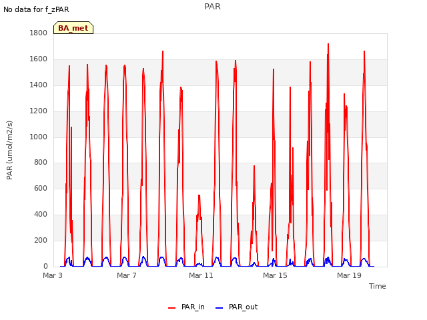
Task: Click the blue PAR_out legend color marker
Action: pyautogui.click(x=220, y=308)
